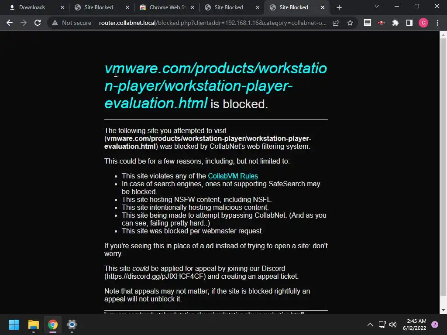Open the clock showing 2:45 AM

point(415,325)
